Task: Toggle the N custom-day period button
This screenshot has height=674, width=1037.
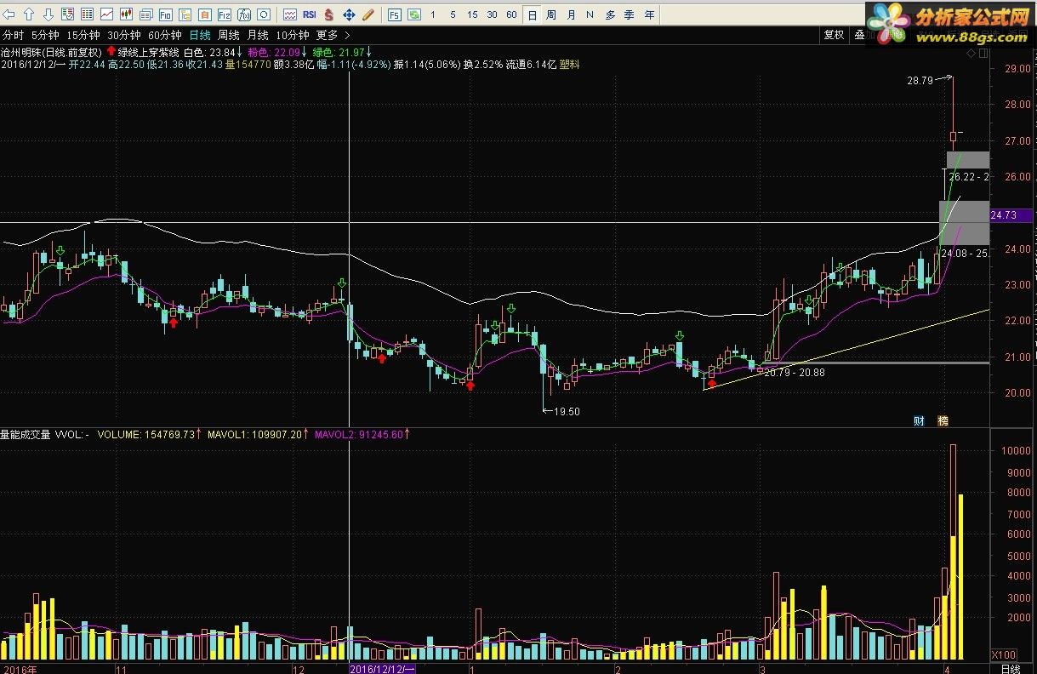Action: 590,14
